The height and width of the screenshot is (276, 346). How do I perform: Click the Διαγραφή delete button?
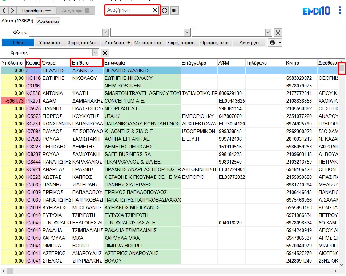point(76,11)
